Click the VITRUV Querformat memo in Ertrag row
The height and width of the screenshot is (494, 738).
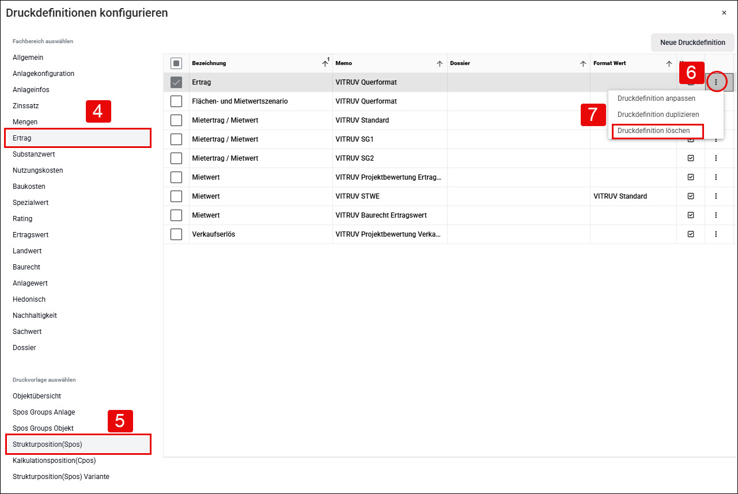(366, 82)
